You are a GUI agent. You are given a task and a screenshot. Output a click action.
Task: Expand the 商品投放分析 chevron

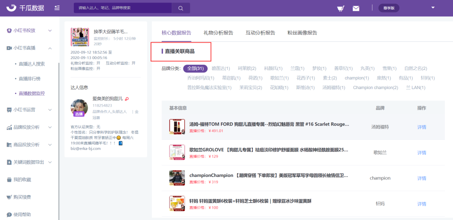click(49, 145)
